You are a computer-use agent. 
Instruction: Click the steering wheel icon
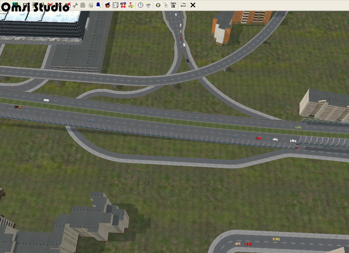click(x=158, y=5)
